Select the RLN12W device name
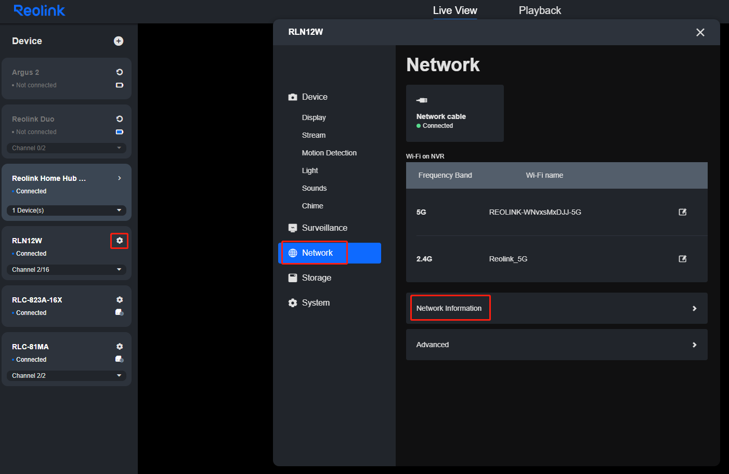This screenshot has height=474, width=729. 27,241
